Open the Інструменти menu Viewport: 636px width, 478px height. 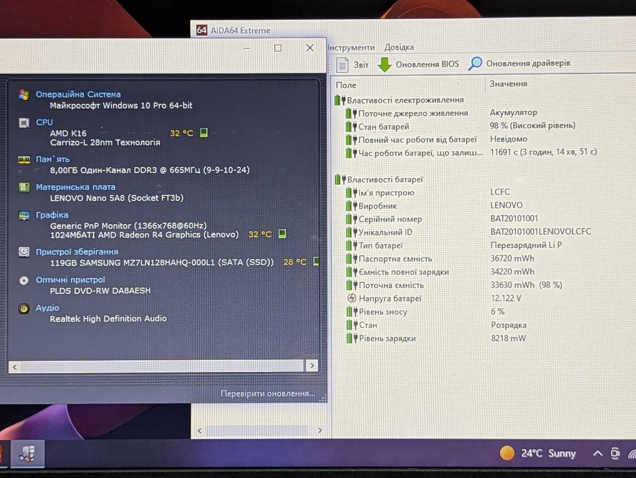tap(351, 47)
